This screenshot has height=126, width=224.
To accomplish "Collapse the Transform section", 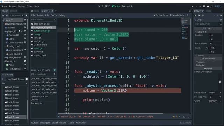I will (208, 31).
